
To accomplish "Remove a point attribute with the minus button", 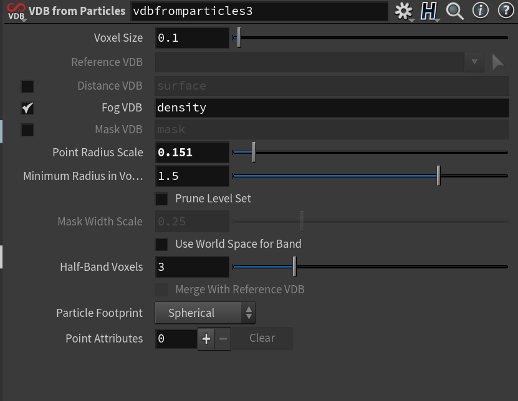I will click(x=223, y=339).
